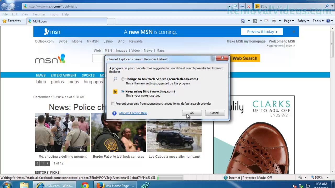Open the View menu
The height and width of the screenshot is (188, 335).
click(25, 14)
